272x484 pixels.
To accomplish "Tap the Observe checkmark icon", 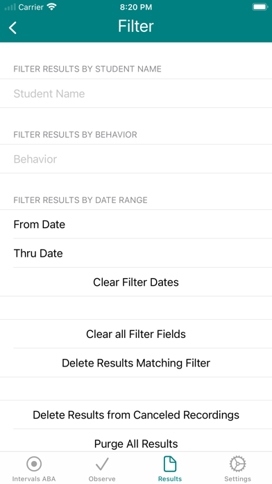I will coord(102,464).
